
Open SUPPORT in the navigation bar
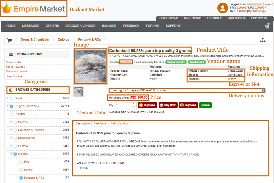point(173,26)
